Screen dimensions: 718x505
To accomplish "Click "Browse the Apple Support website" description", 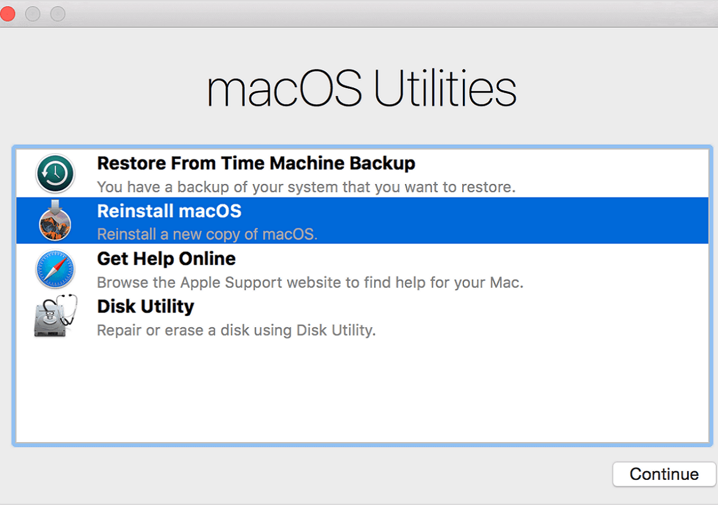I will click(310, 282).
